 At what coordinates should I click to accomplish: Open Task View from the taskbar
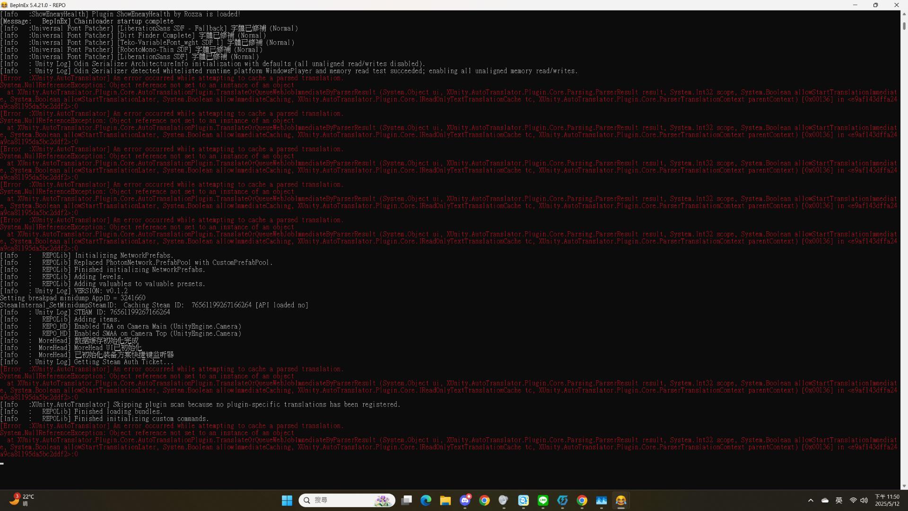click(x=407, y=501)
